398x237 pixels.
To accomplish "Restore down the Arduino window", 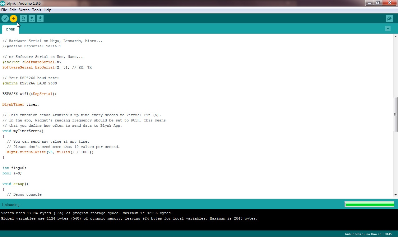I will pyautogui.click(x=377, y=3).
